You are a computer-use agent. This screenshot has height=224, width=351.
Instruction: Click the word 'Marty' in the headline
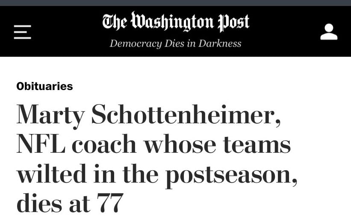point(50,116)
